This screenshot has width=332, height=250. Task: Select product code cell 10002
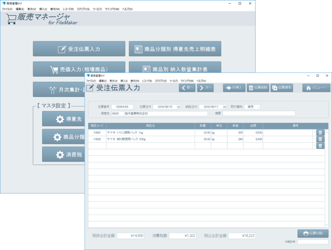click(x=97, y=139)
